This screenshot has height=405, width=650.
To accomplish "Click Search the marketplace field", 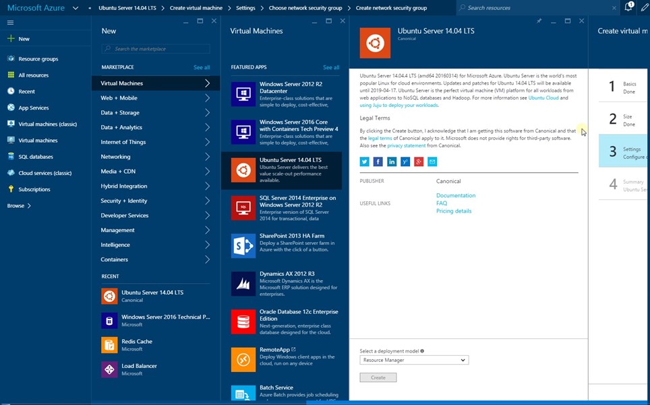I will (156, 49).
